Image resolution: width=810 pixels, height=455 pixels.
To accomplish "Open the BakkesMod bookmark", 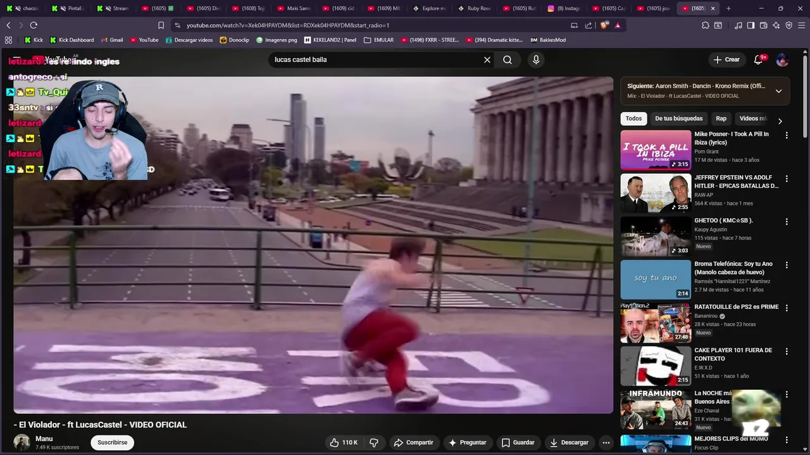I will (548, 40).
